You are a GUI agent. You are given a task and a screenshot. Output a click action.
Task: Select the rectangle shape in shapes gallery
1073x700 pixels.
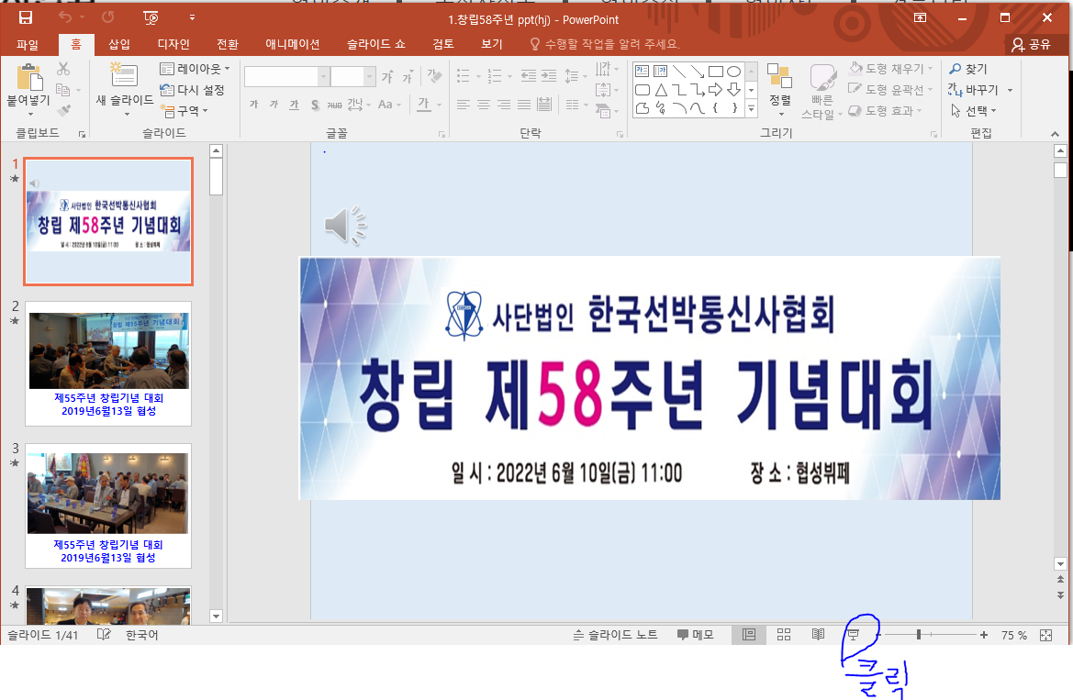716,72
